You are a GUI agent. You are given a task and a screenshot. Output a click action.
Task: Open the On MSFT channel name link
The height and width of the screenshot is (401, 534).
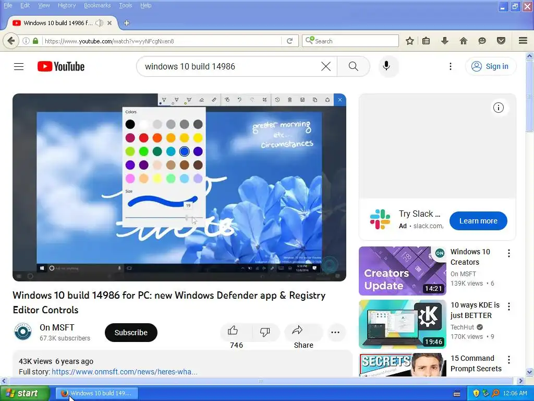tap(57, 327)
